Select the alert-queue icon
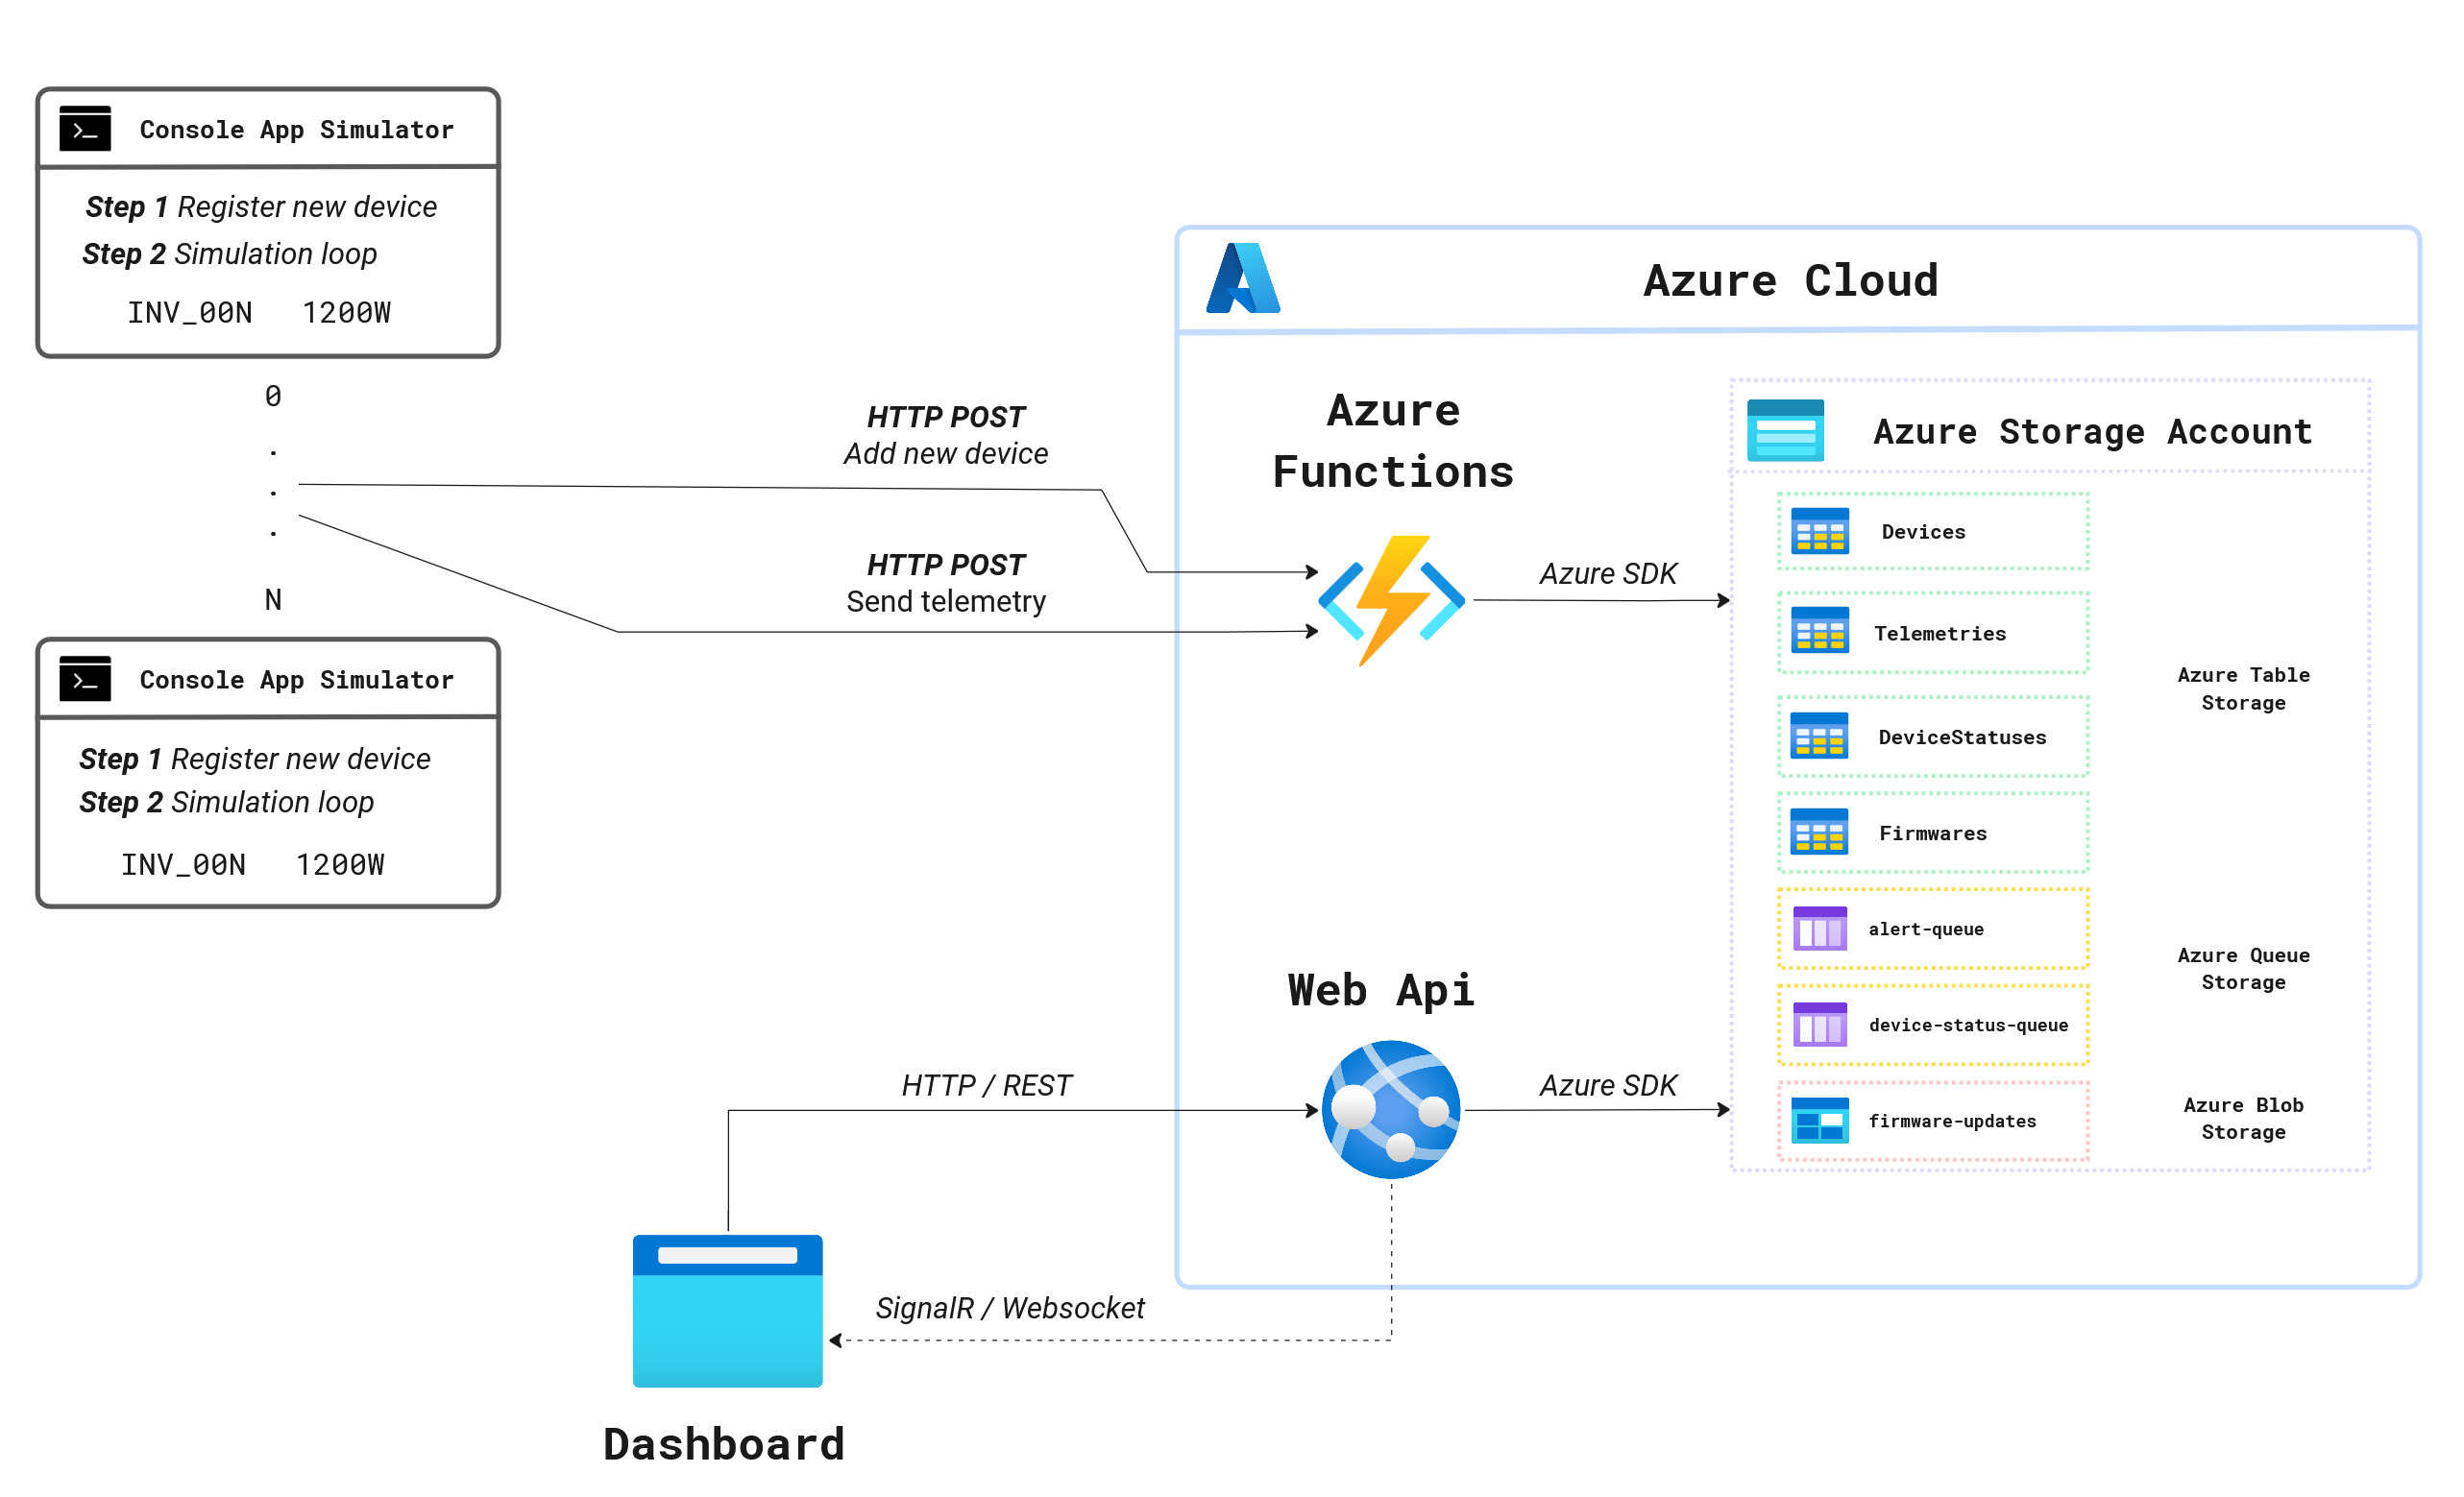2464x1497 pixels. (1819, 929)
